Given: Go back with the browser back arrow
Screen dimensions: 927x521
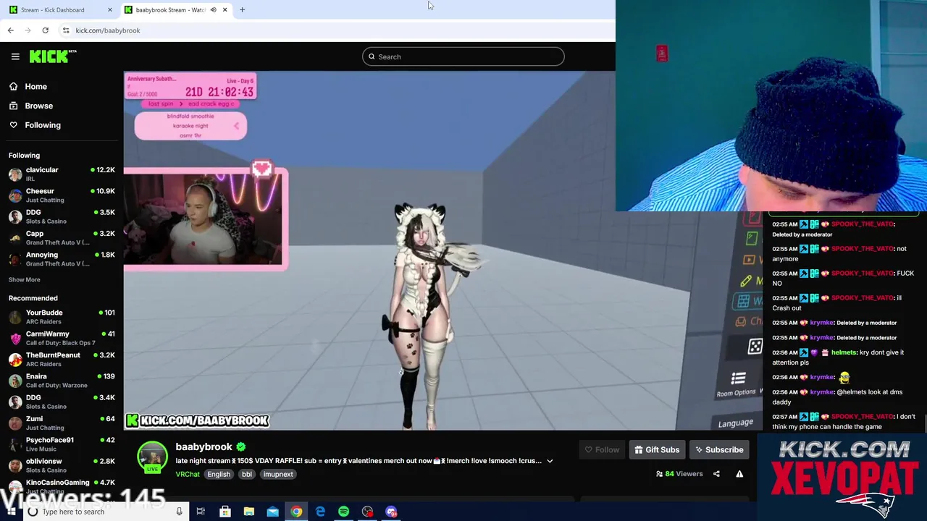Looking at the screenshot, I should pos(10,30).
